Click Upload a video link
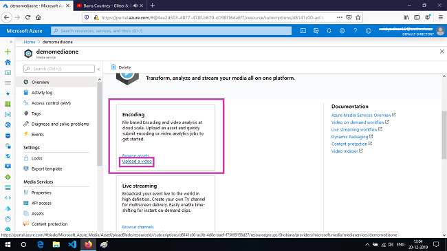 [x=137, y=162]
